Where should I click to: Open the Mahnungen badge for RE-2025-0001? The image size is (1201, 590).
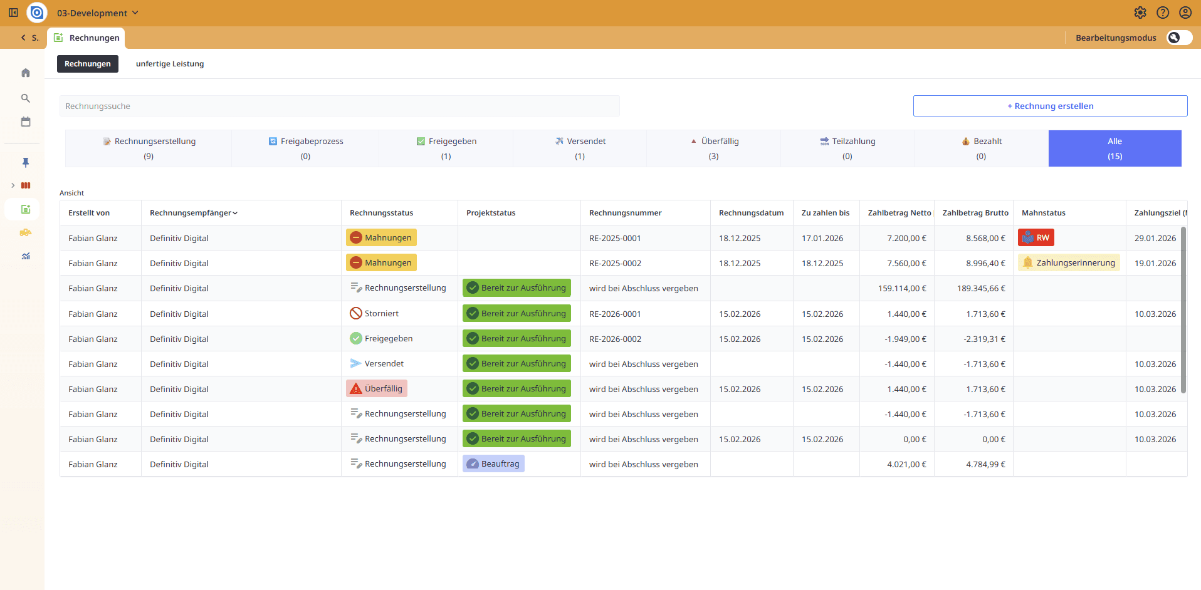[x=380, y=237]
